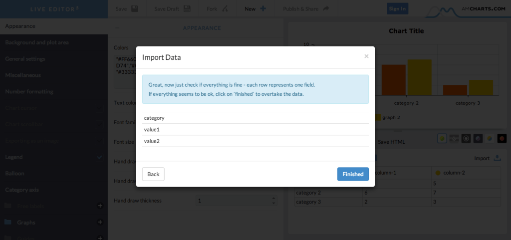Image resolution: width=511 pixels, height=240 pixels.
Task: Select the black ring chart theme icon
Action: 466,138
